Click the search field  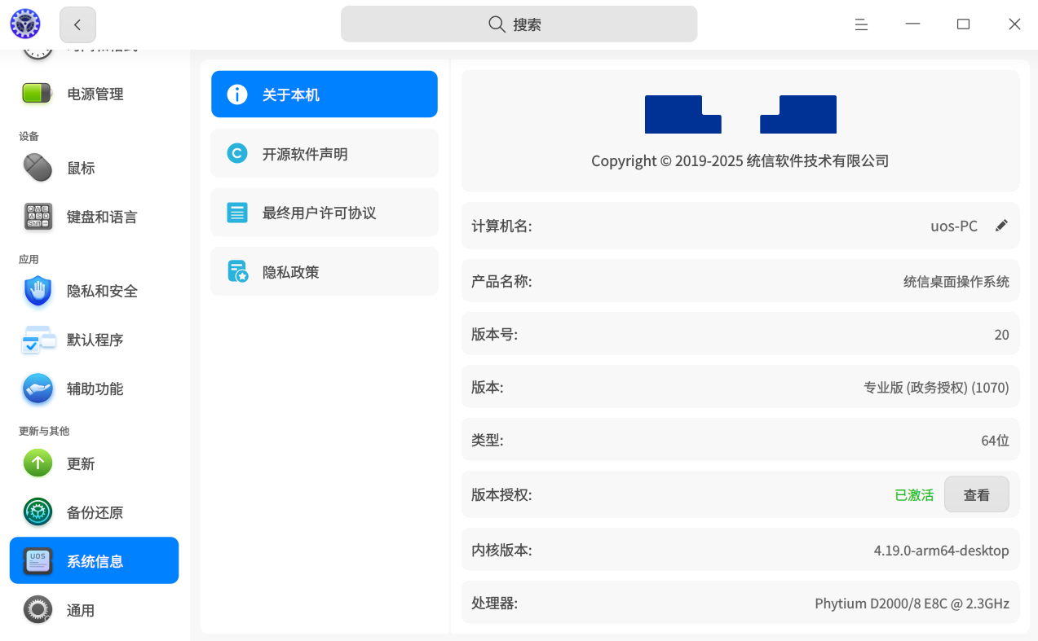[519, 24]
